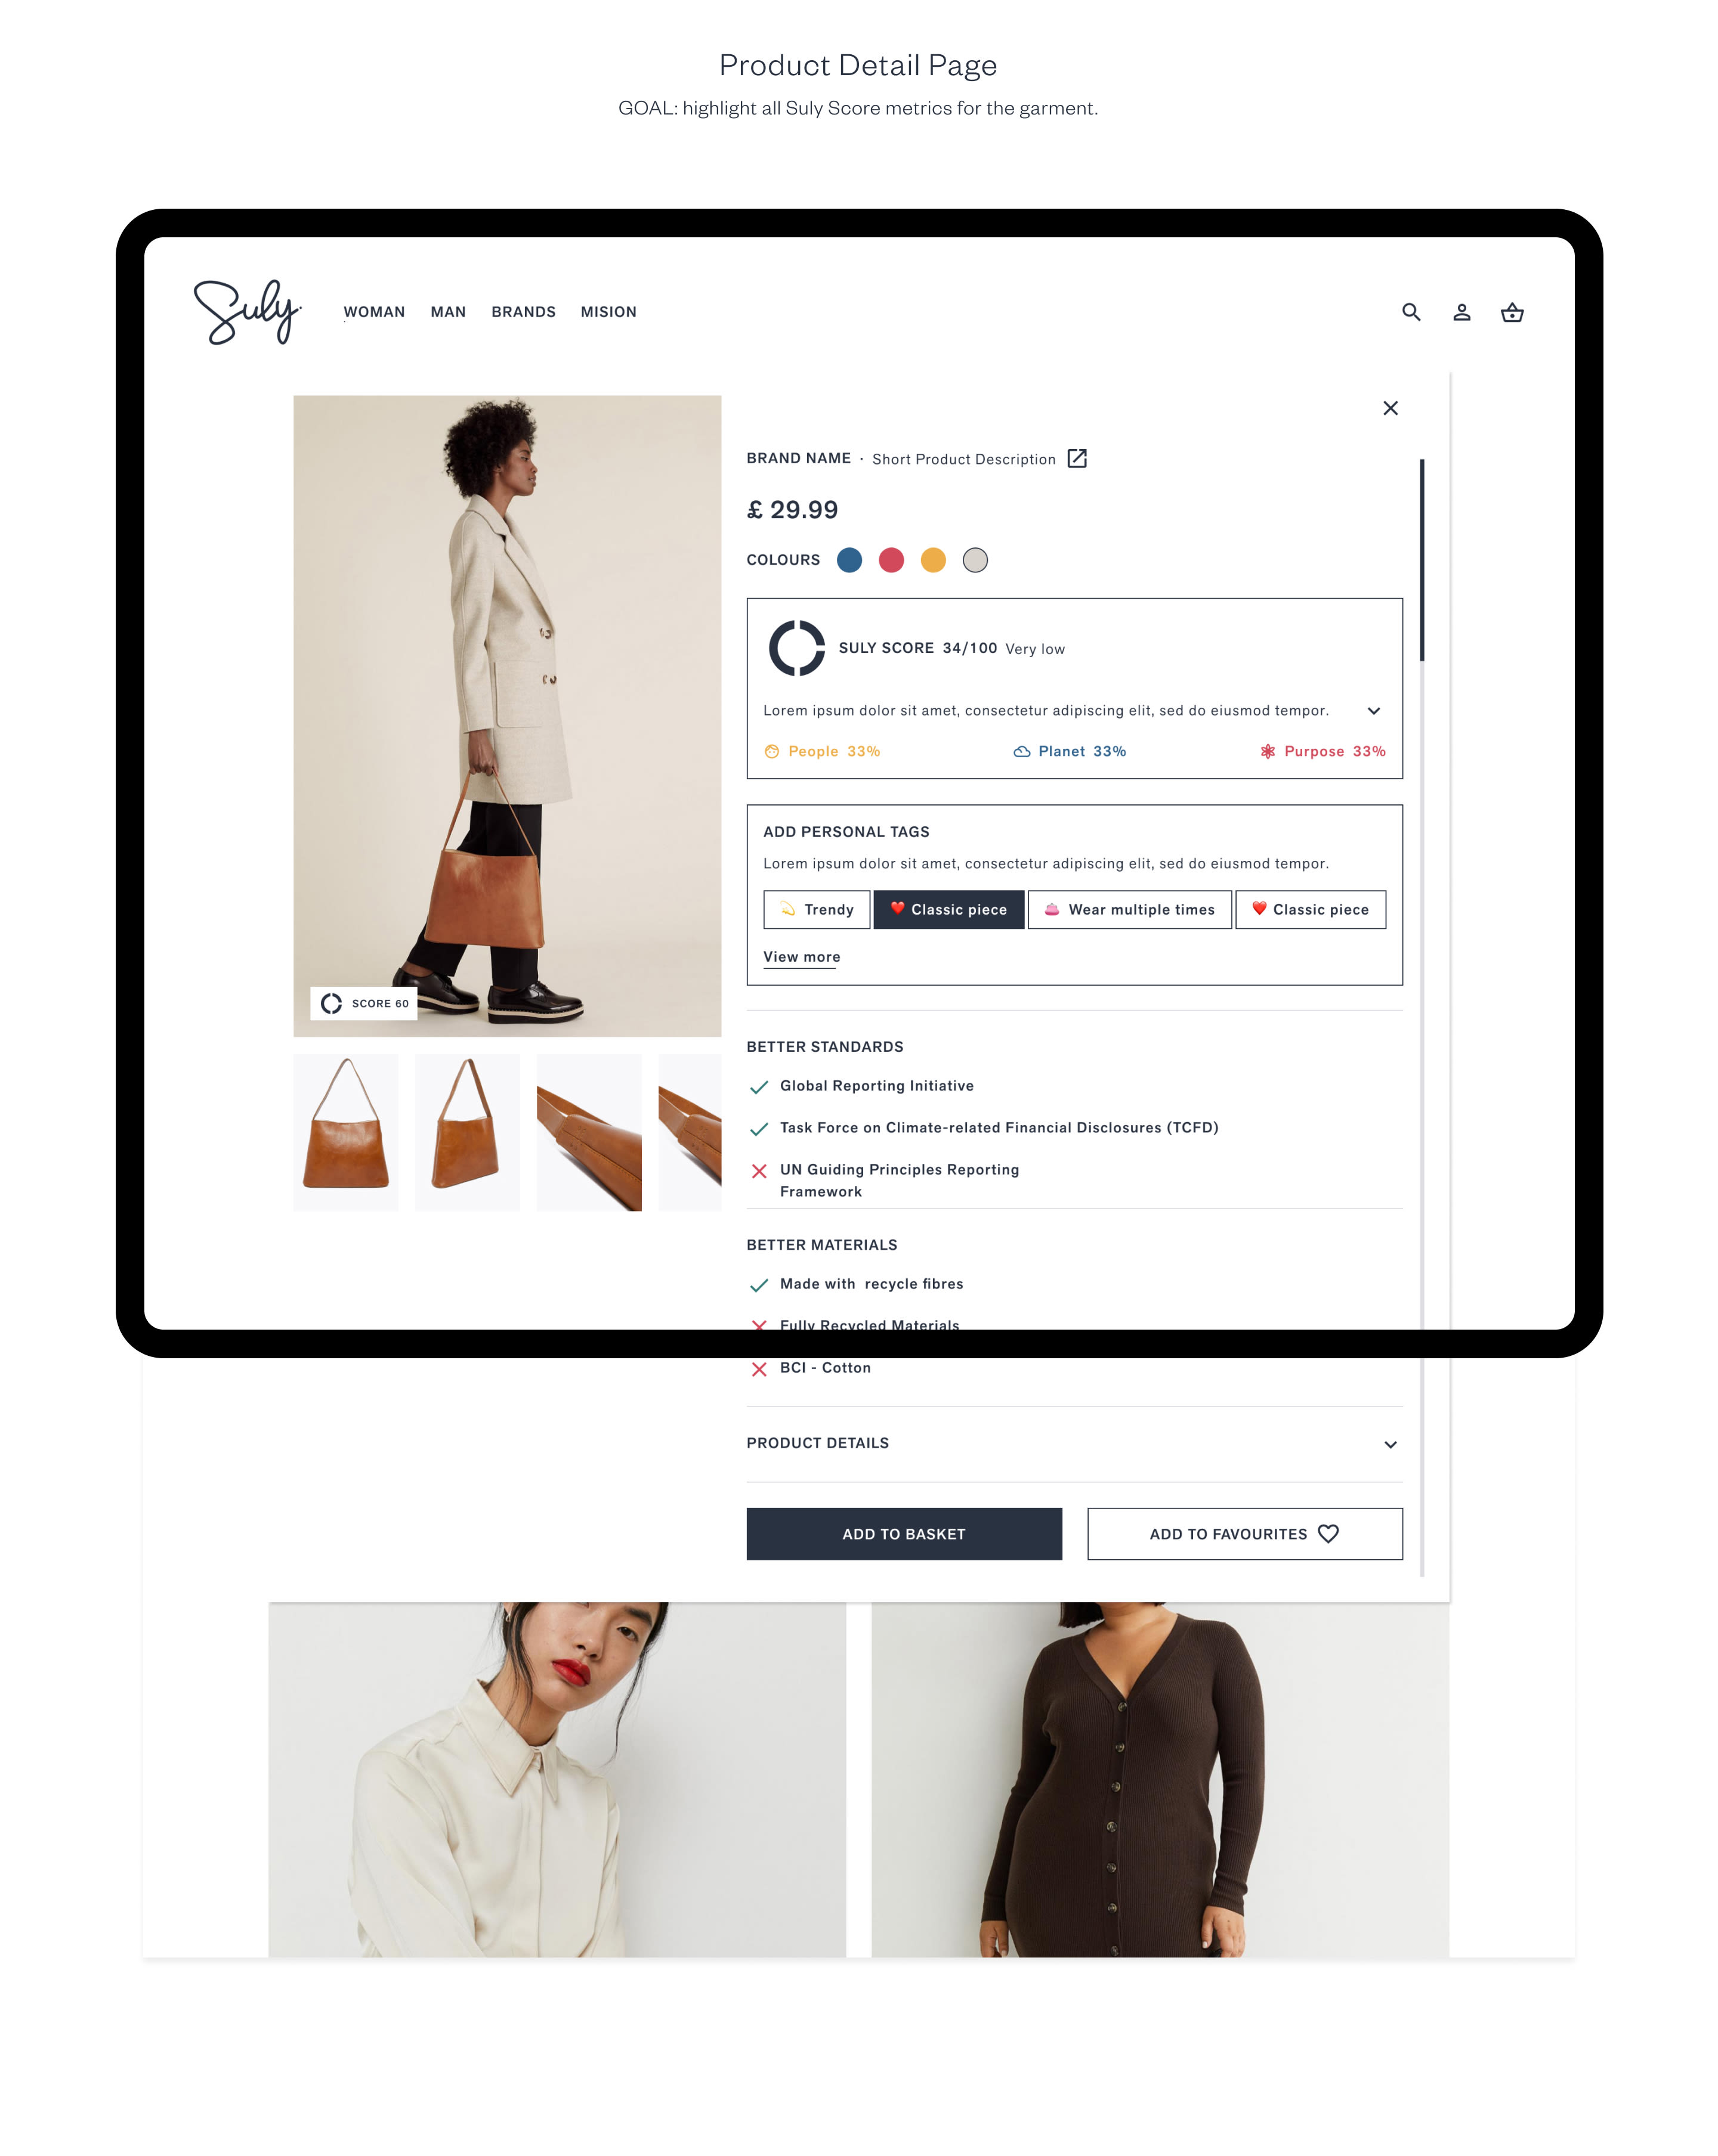Click the Suly Score circular ring icon
Screen dimensions: 1718x2156
[x=796, y=648]
